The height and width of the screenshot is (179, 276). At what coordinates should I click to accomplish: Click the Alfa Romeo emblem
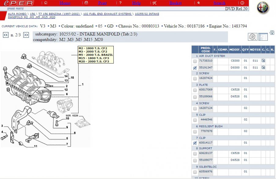263,8
